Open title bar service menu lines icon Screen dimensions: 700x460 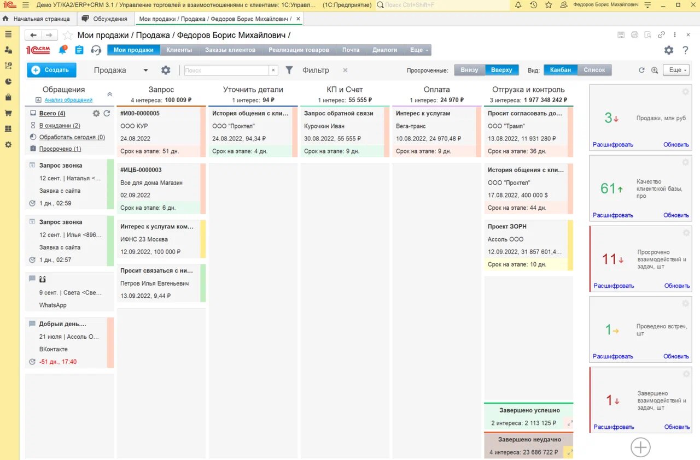(x=646, y=5)
